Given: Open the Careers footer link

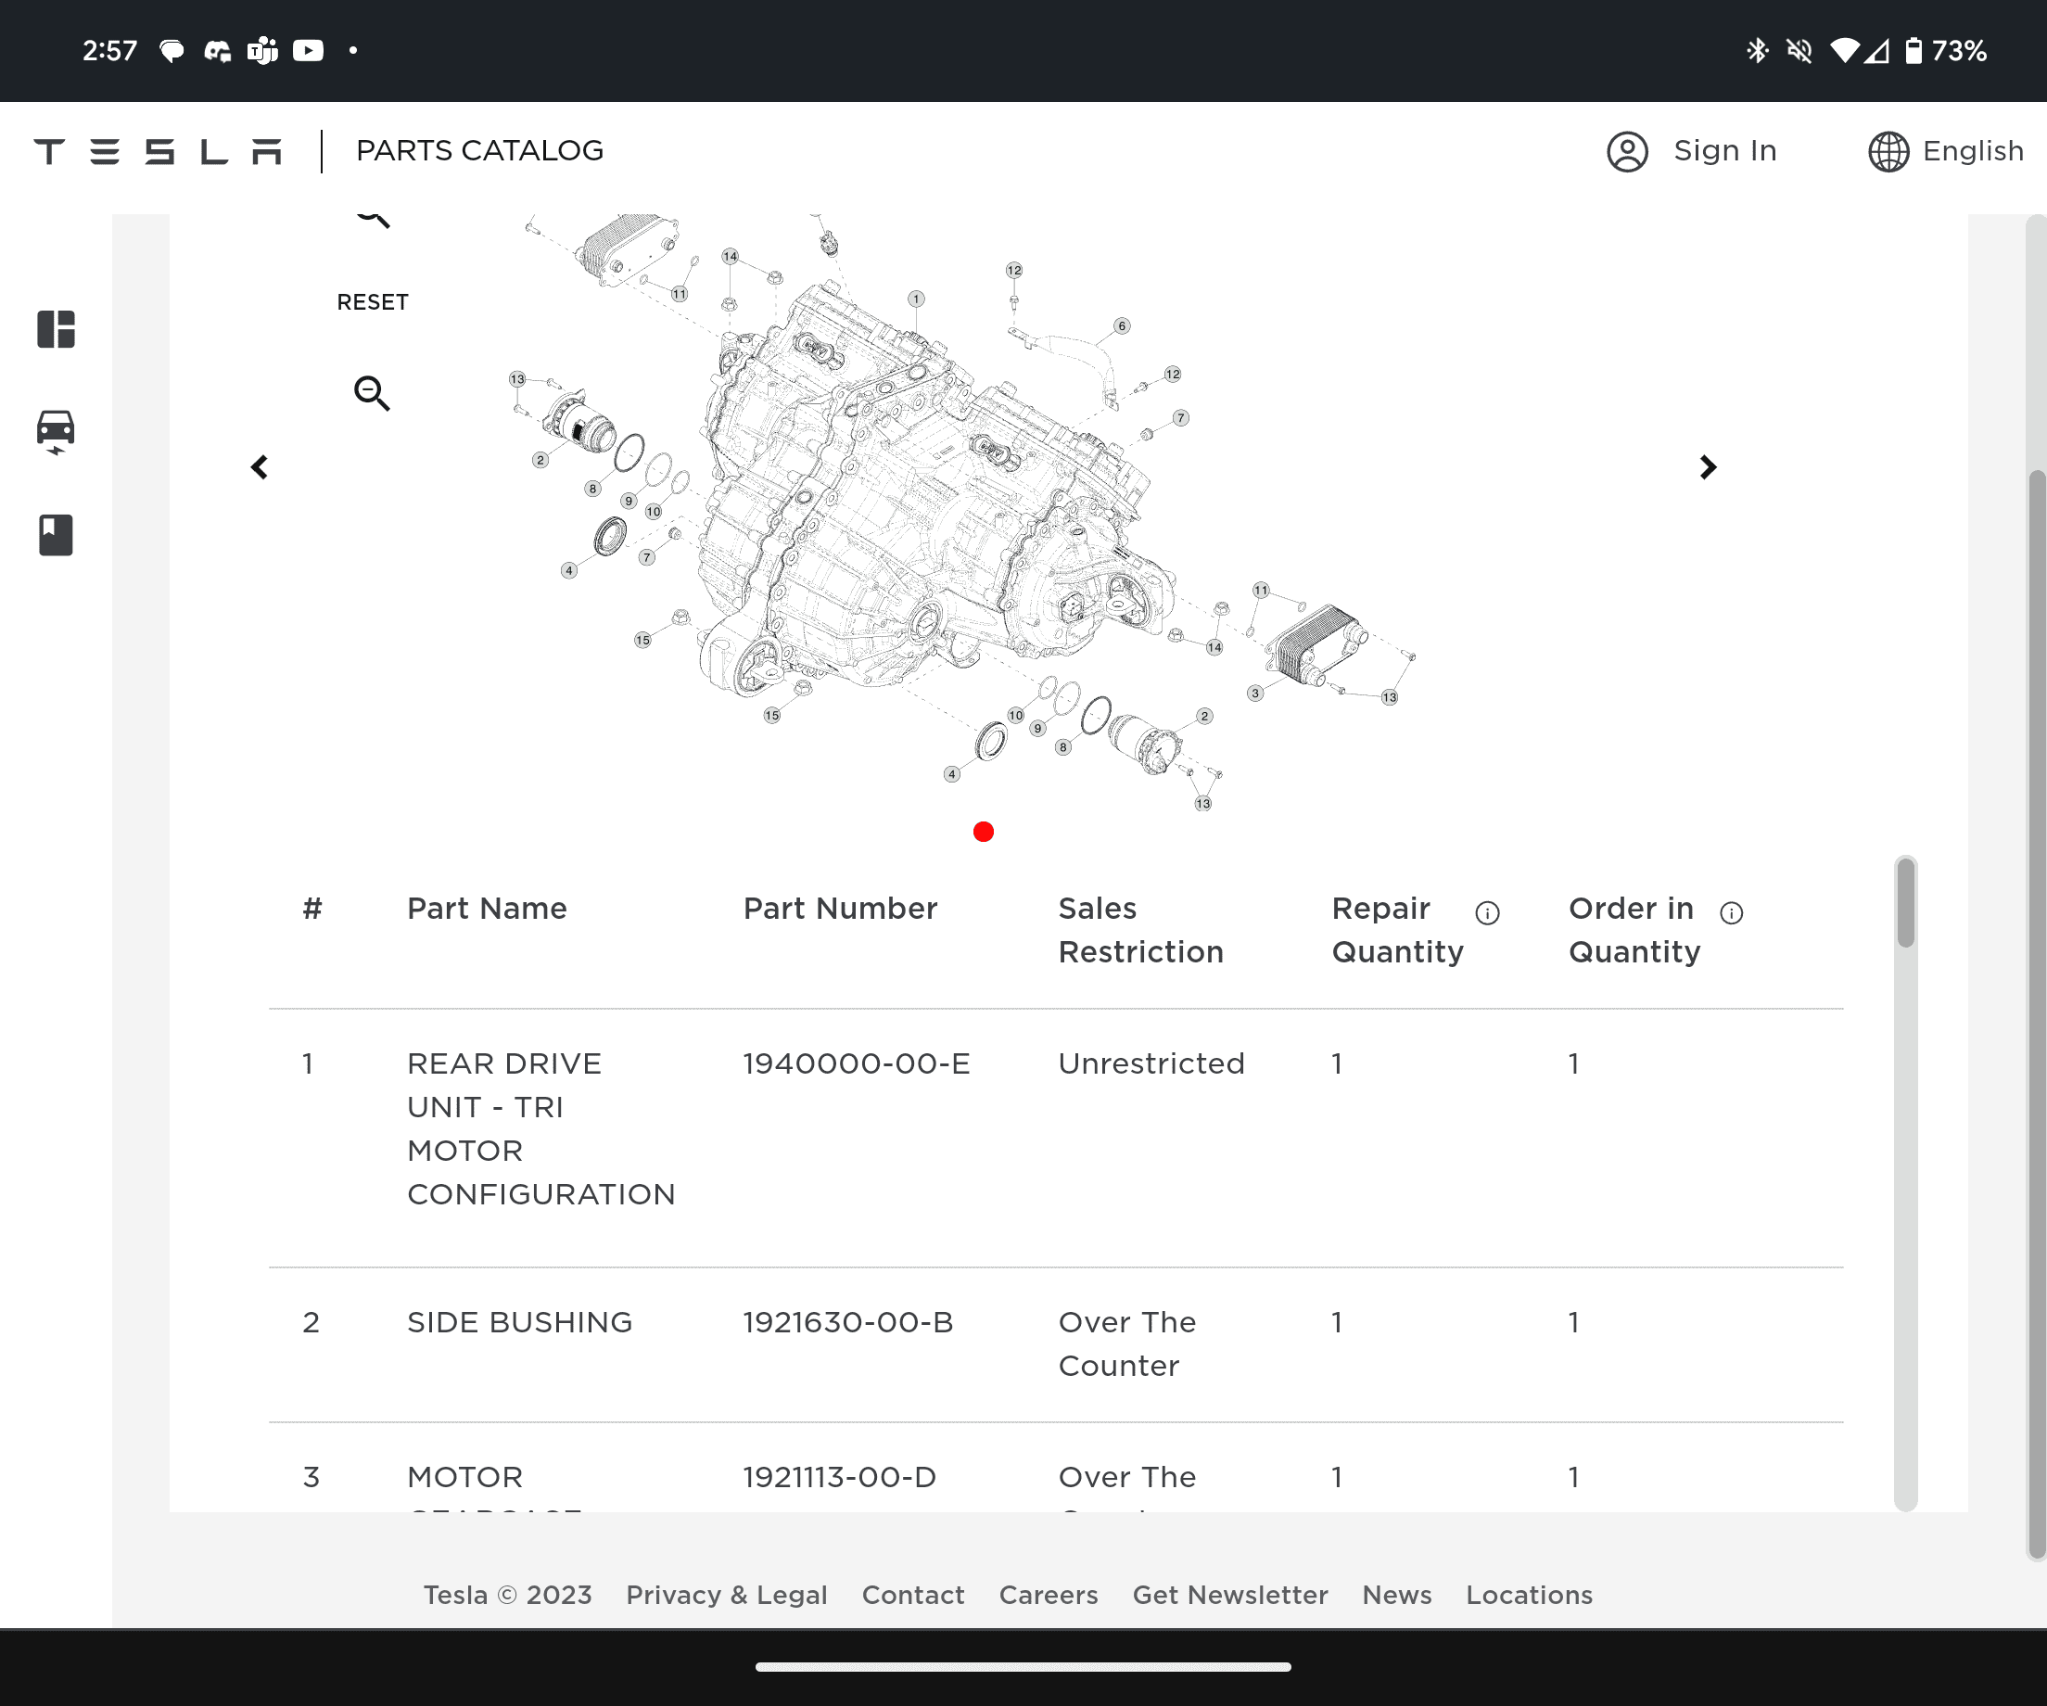Looking at the screenshot, I should 1048,1595.
